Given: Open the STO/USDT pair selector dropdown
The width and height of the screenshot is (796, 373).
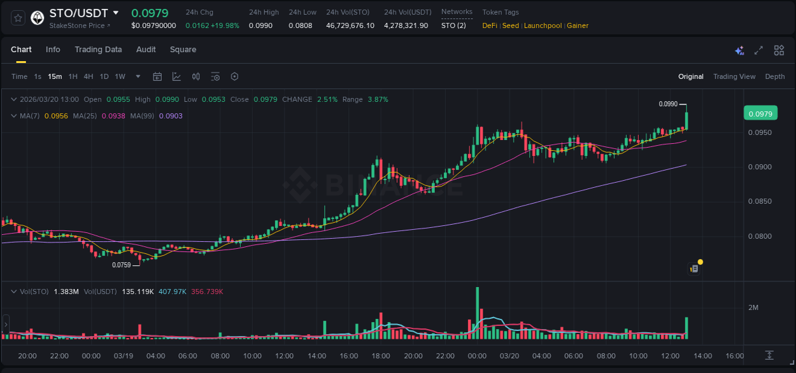Looking at the screenshot, I should [x=115, y=12].
